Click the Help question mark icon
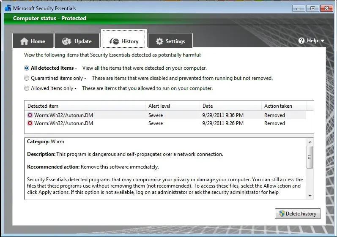 click(301, 41)
